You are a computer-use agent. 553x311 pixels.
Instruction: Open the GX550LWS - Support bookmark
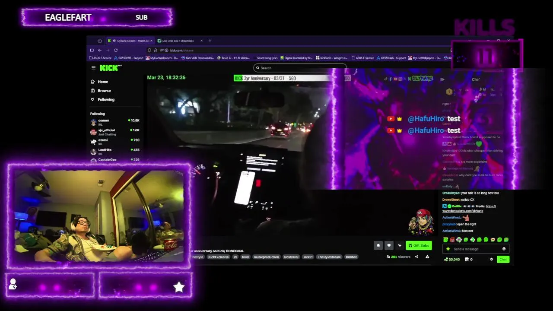coord(128,58)
